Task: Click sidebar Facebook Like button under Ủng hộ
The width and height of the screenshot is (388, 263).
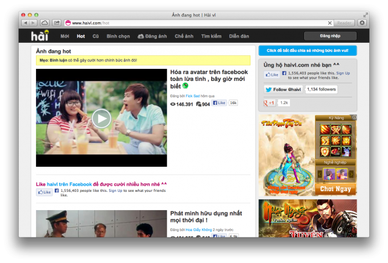Action: pos(272,75)
